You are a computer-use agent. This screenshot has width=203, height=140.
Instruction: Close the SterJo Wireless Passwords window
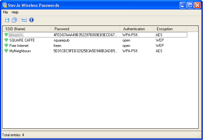198,5
